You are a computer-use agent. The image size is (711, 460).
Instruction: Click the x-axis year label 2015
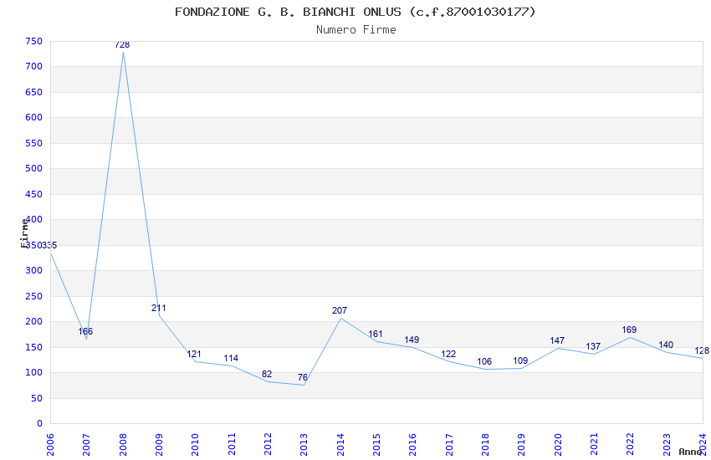pos(376,444)
